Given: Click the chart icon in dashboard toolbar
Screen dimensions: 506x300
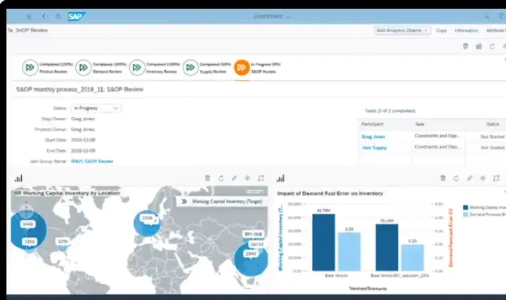Looking at the screenshot, I should (479, 46).
